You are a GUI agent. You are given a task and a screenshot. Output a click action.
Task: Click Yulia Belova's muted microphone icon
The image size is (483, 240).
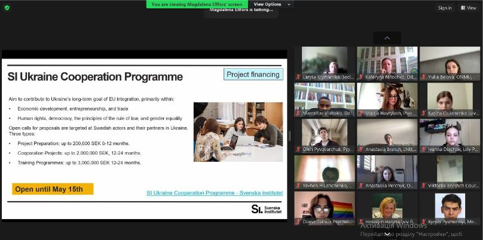(x=424, y=77)
